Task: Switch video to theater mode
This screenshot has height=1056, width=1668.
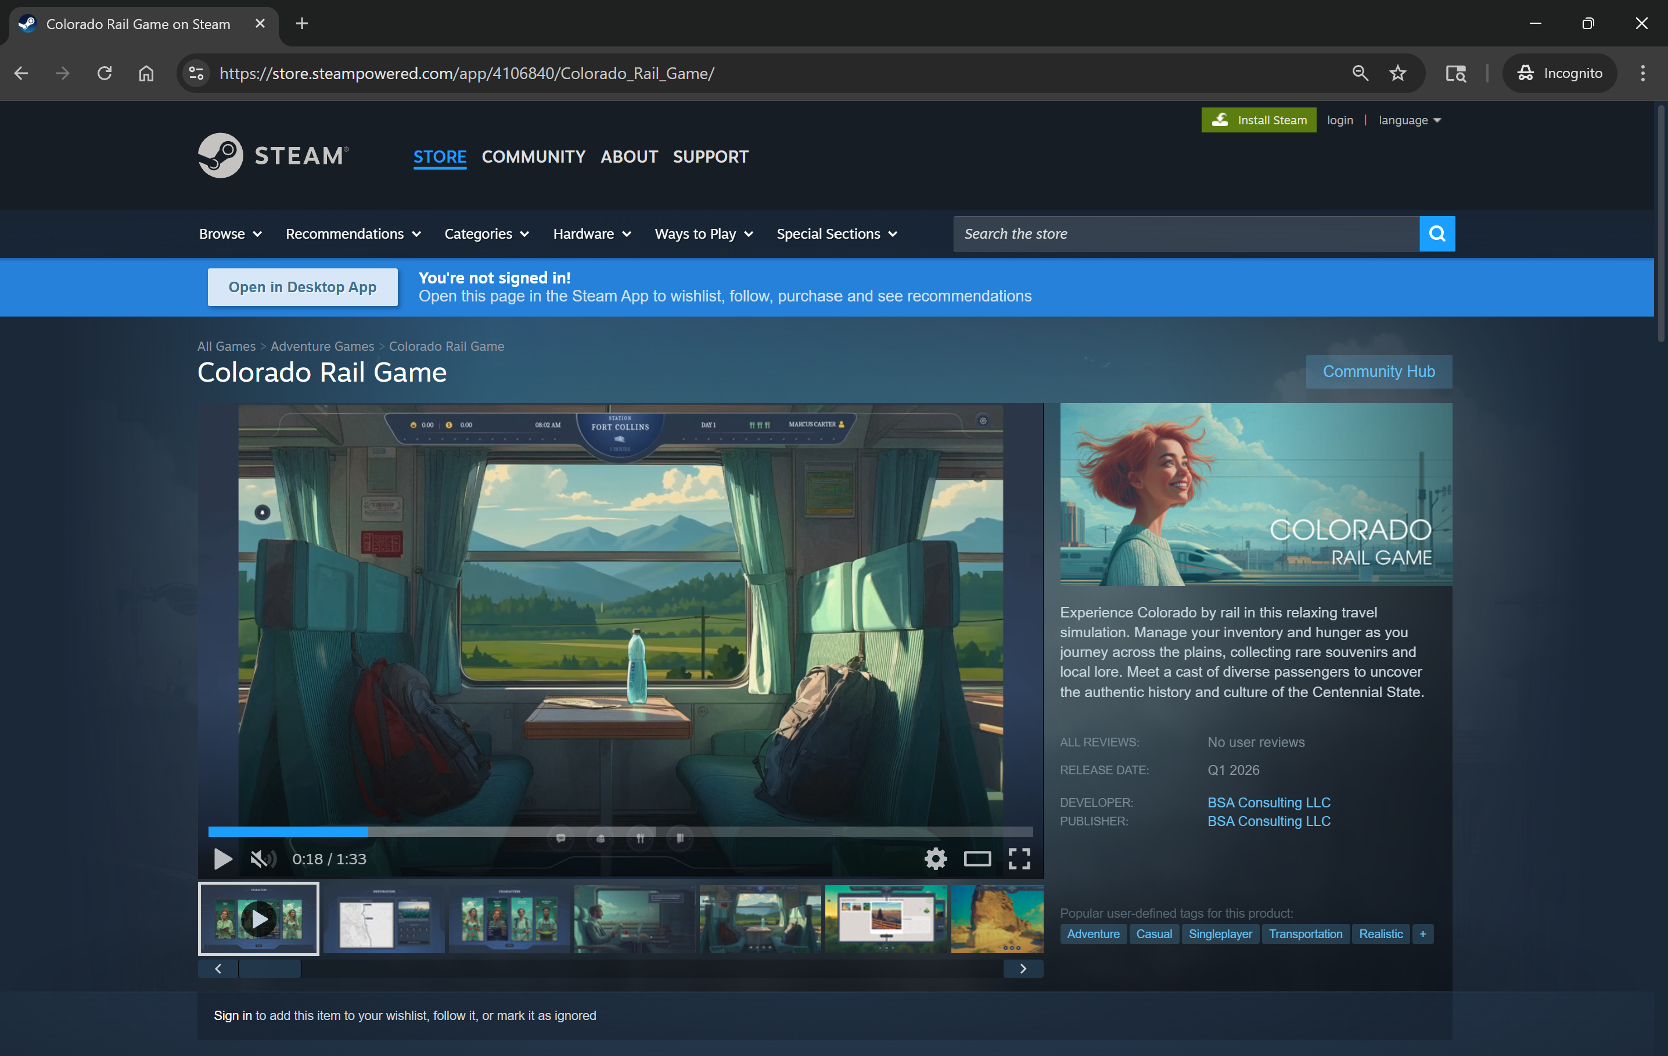Action: pos(977,859)
